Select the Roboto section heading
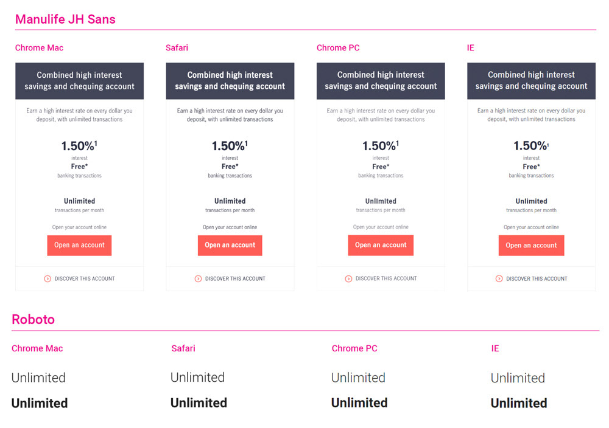609x428 pixels. (x=33, y=319)
